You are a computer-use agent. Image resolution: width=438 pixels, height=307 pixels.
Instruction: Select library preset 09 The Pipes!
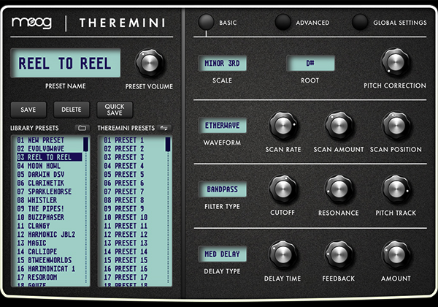pyautogui.click(x=50, y=209)
